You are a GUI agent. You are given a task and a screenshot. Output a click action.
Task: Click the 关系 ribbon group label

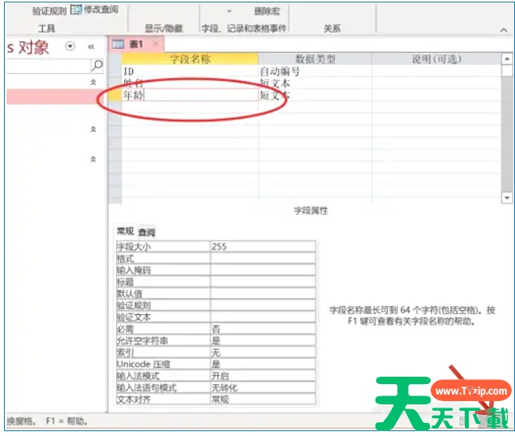tap(332, 28)
